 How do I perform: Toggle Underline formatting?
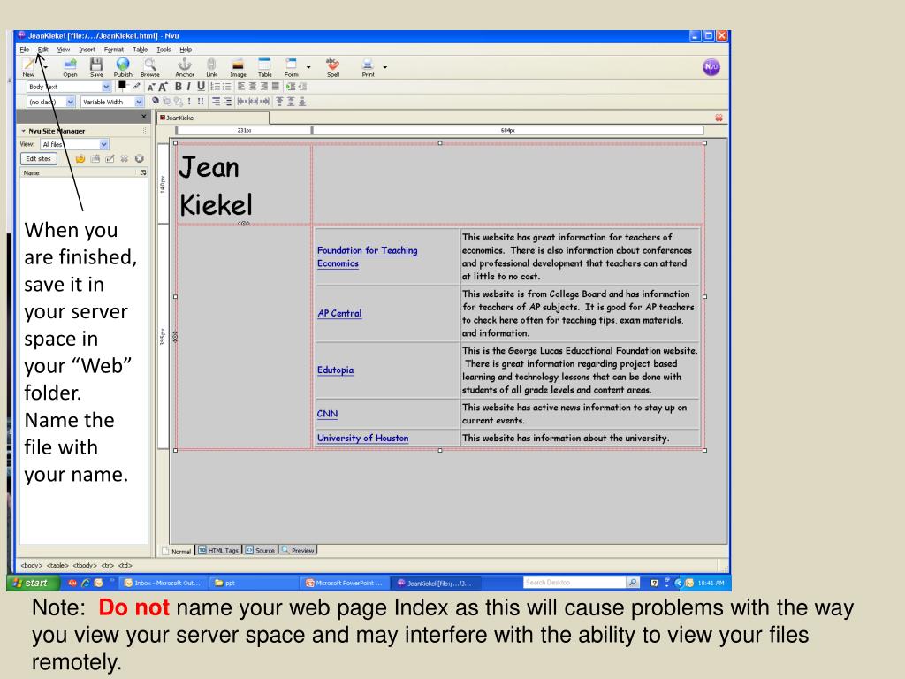point(201,87)
